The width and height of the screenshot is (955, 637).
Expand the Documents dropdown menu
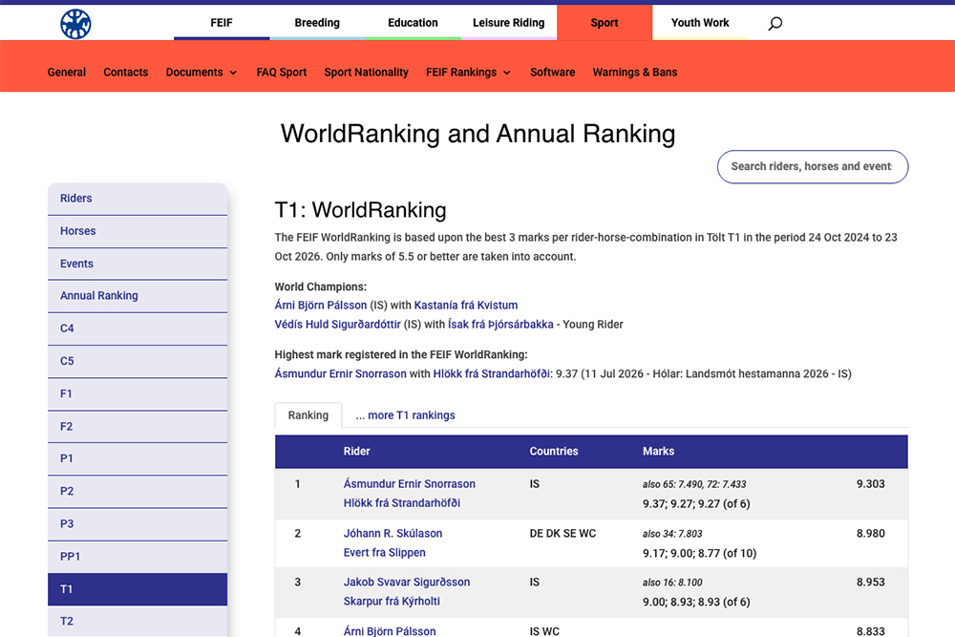click(x=201, y=73)
